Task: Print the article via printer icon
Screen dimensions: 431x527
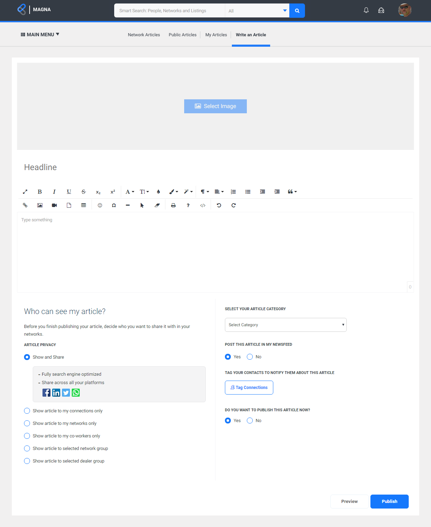Action: click(173, 205)
